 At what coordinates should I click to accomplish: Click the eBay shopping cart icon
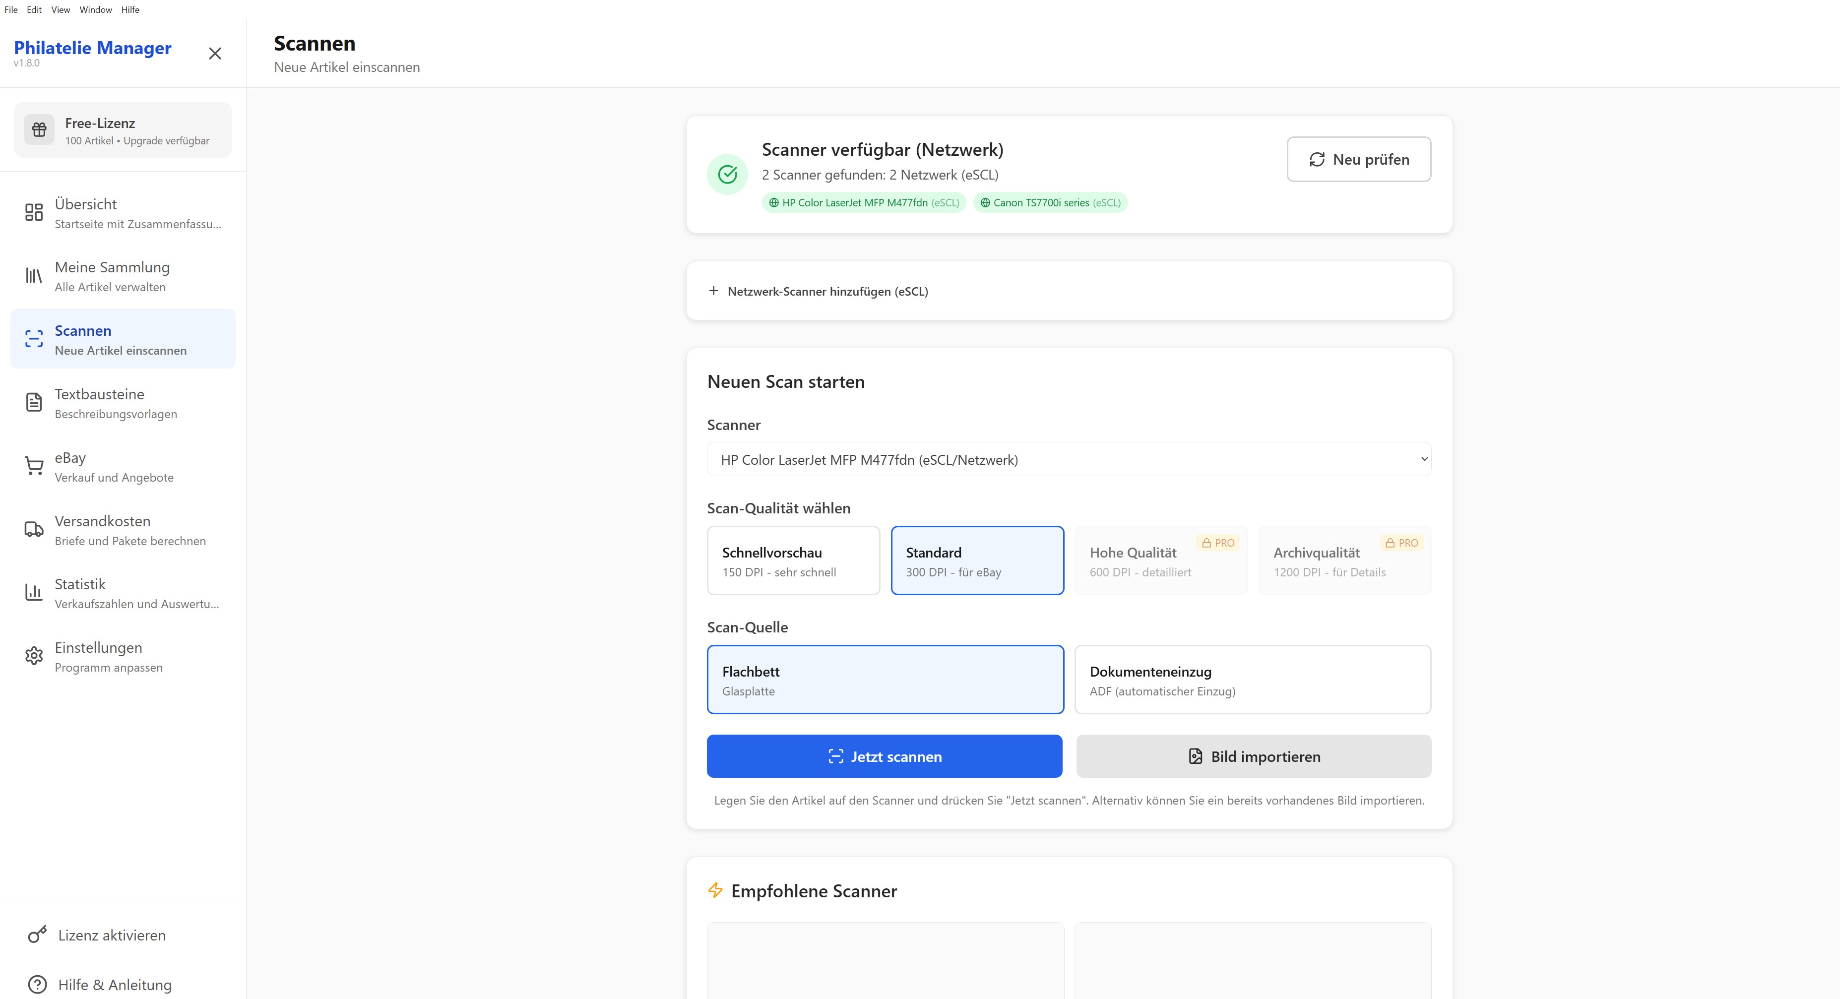click(x=34, y=466)
